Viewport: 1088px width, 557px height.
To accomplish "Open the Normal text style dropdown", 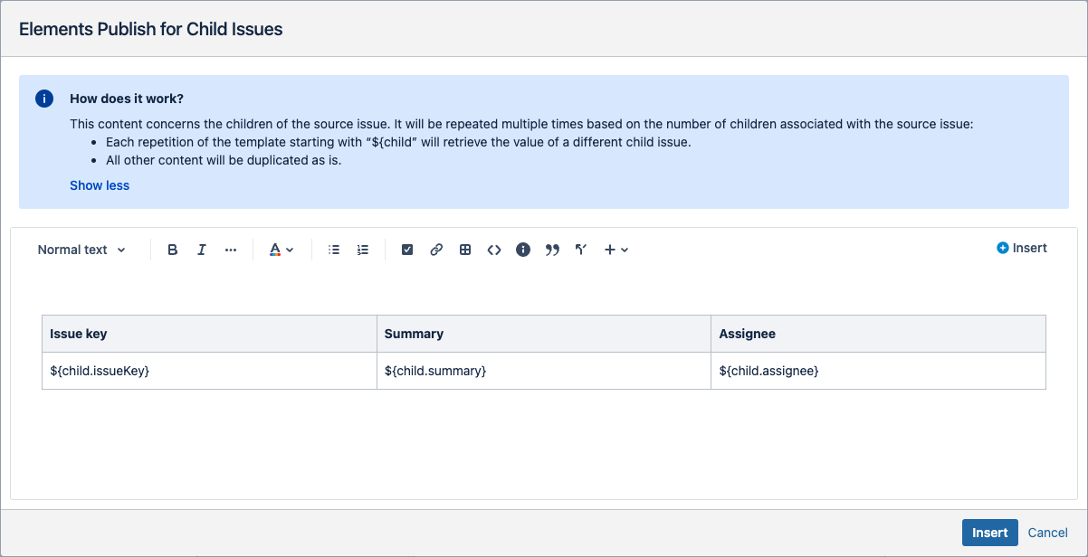I will [81, 250].
